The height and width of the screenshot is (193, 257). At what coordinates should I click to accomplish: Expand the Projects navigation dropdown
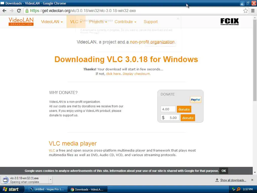[x=98, y=22]
